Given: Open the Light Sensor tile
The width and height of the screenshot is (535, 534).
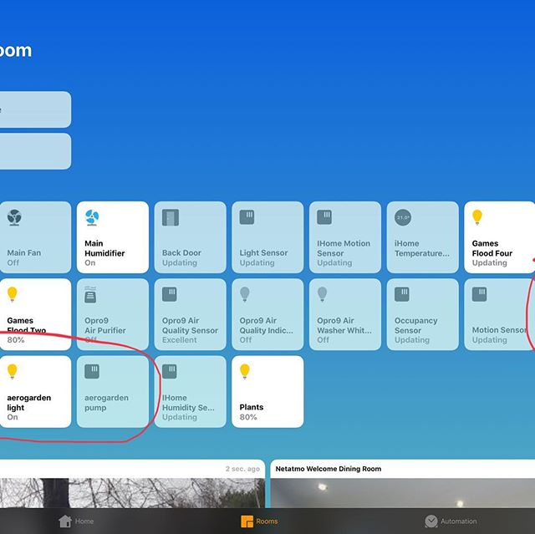Looking at the screenshot, I should coord(267,237).
